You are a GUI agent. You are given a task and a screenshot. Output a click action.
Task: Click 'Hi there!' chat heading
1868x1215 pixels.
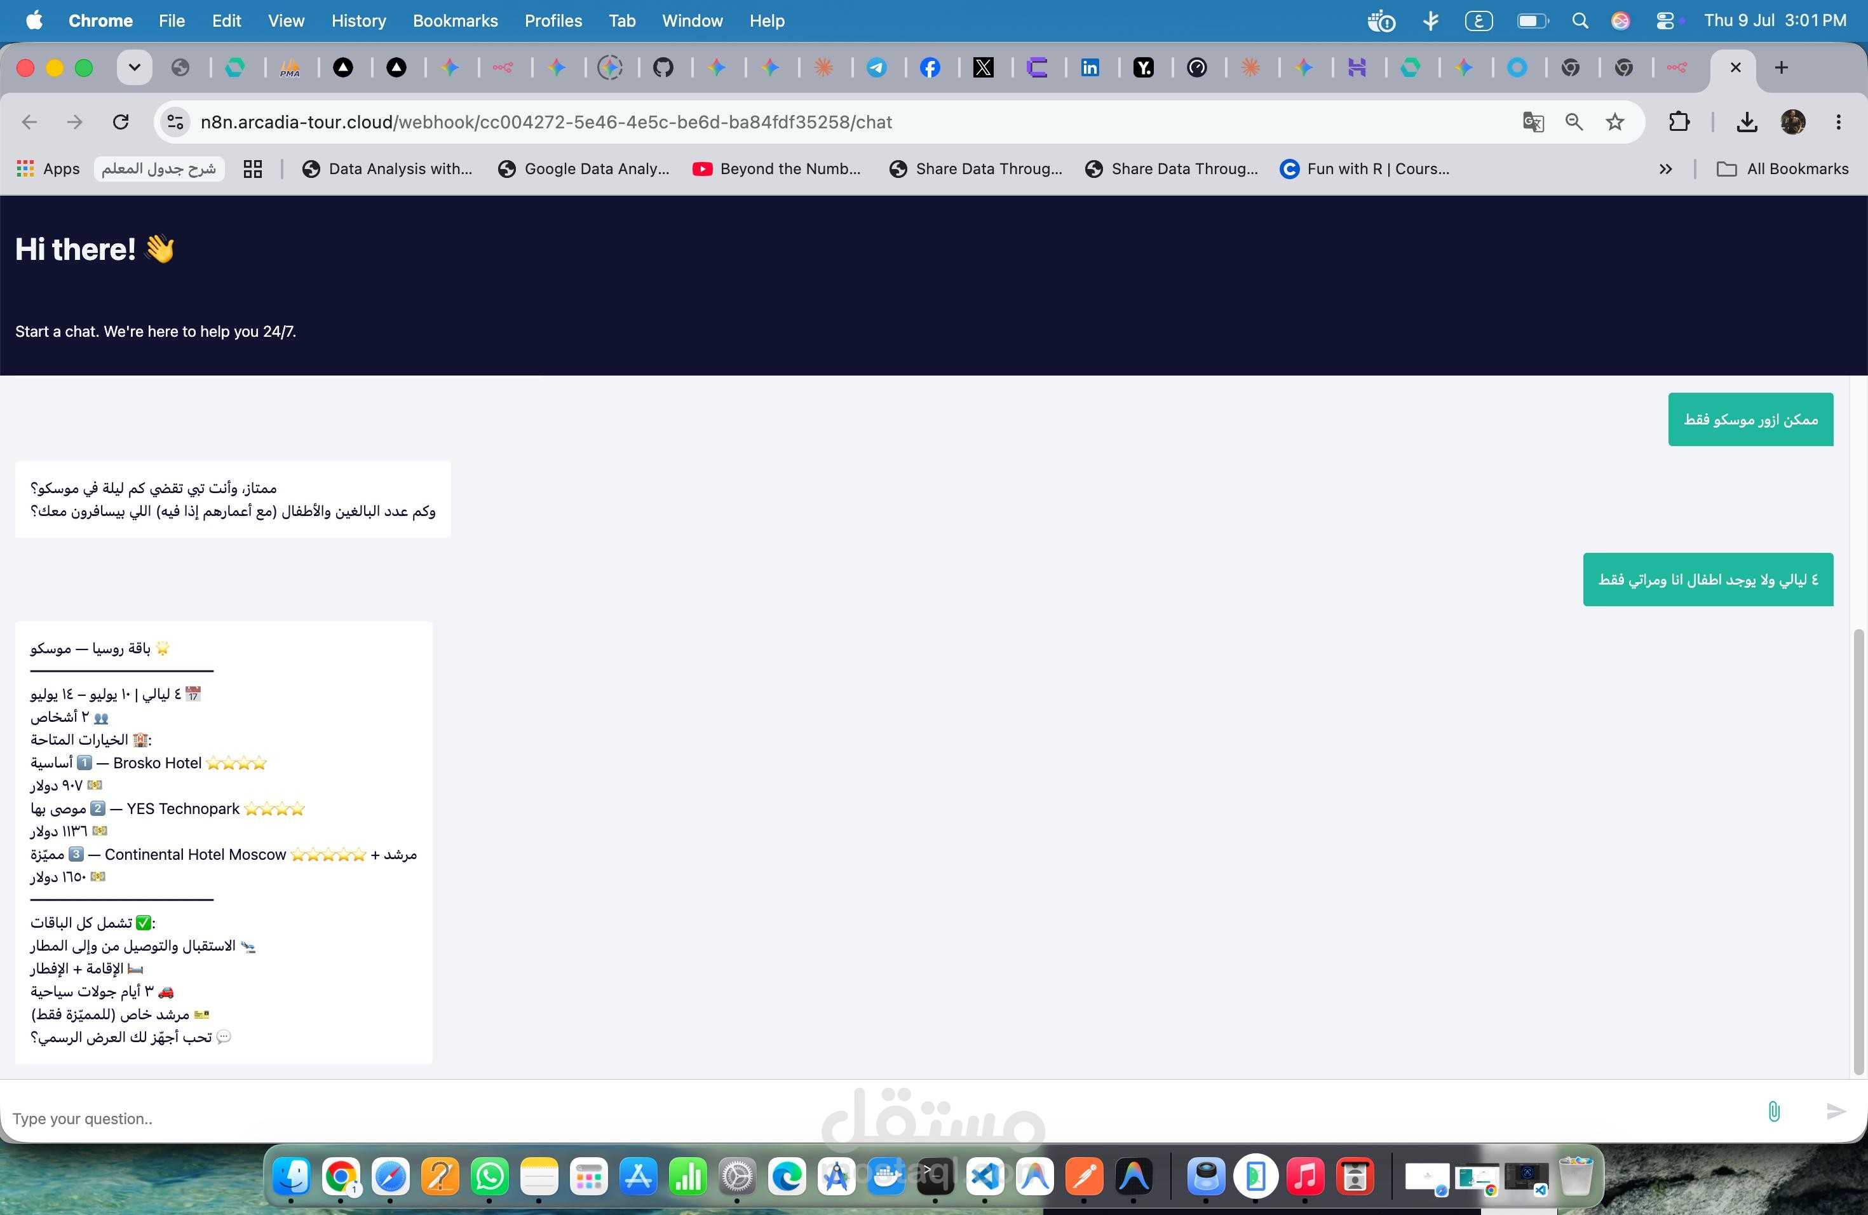[x=94, y=250]
